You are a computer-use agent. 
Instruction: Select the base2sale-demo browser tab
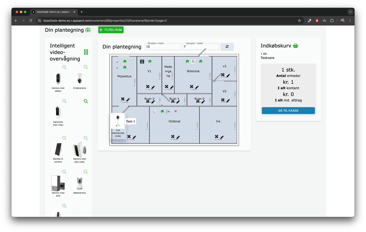pyautogui.click(x=53, y=12)
